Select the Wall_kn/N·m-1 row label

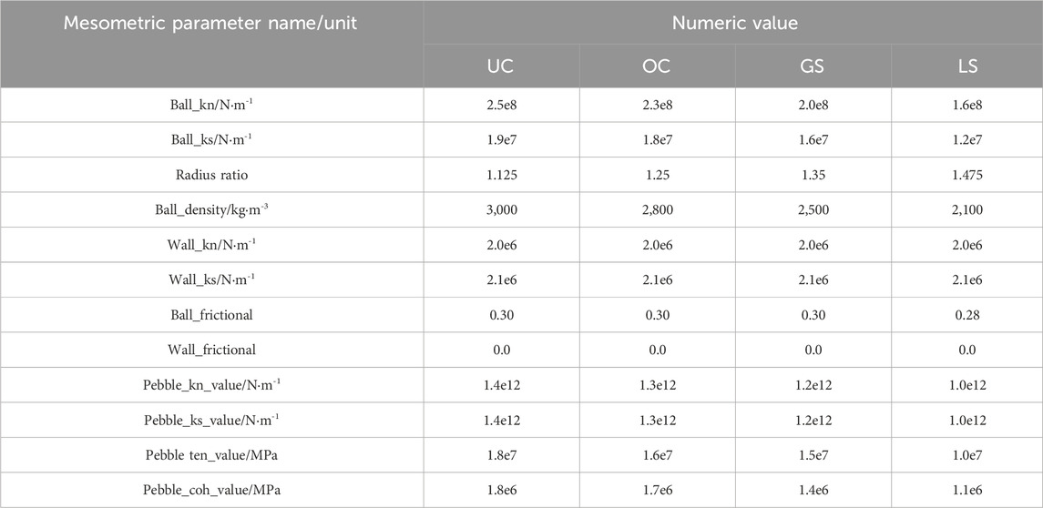click(211, 245)
